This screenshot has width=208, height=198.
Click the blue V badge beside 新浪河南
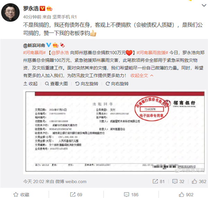coord(49,45)
